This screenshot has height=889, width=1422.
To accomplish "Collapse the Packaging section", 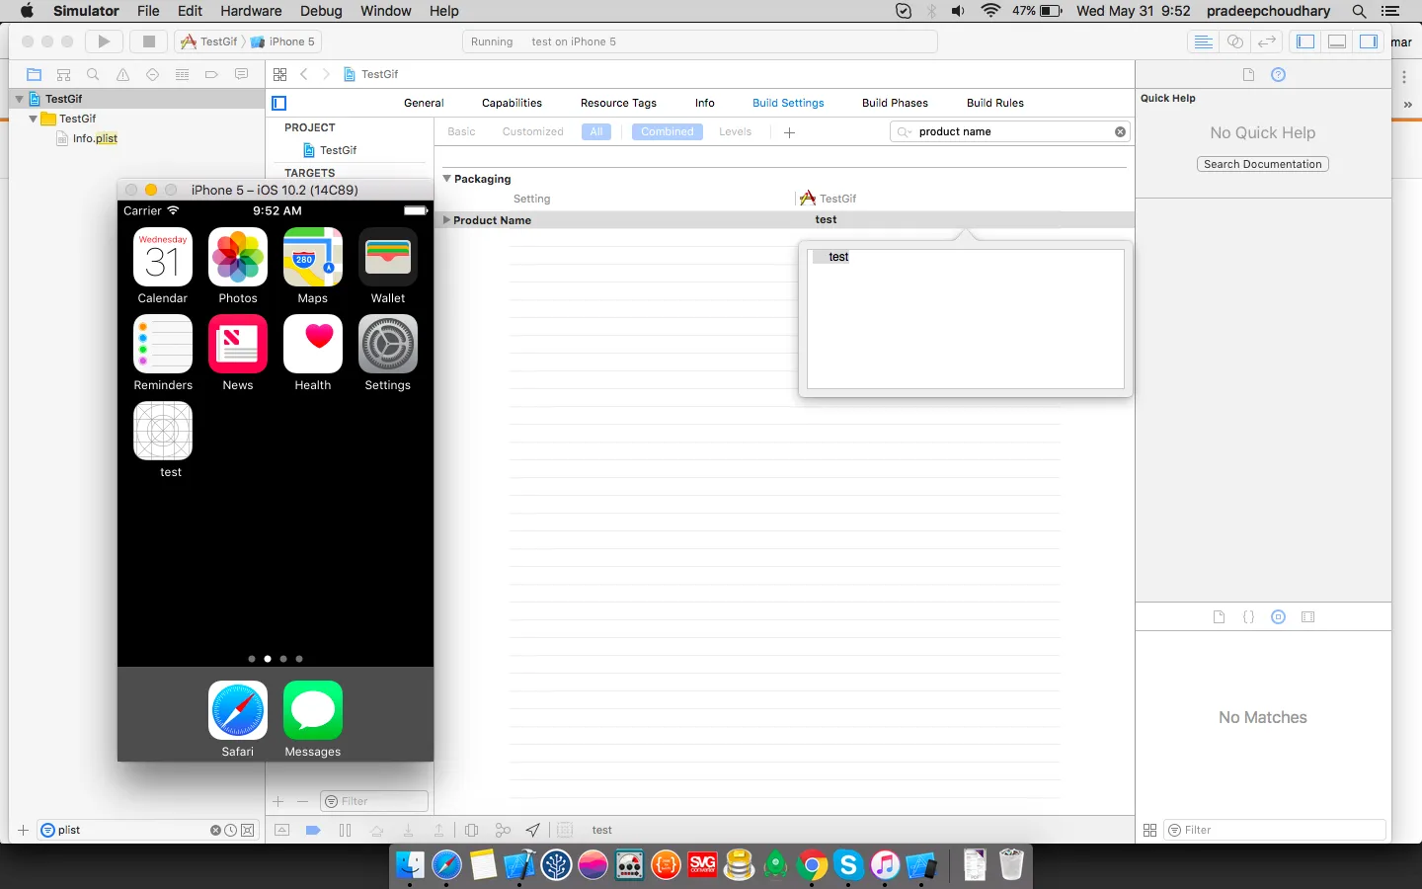I will click(446, 179).
